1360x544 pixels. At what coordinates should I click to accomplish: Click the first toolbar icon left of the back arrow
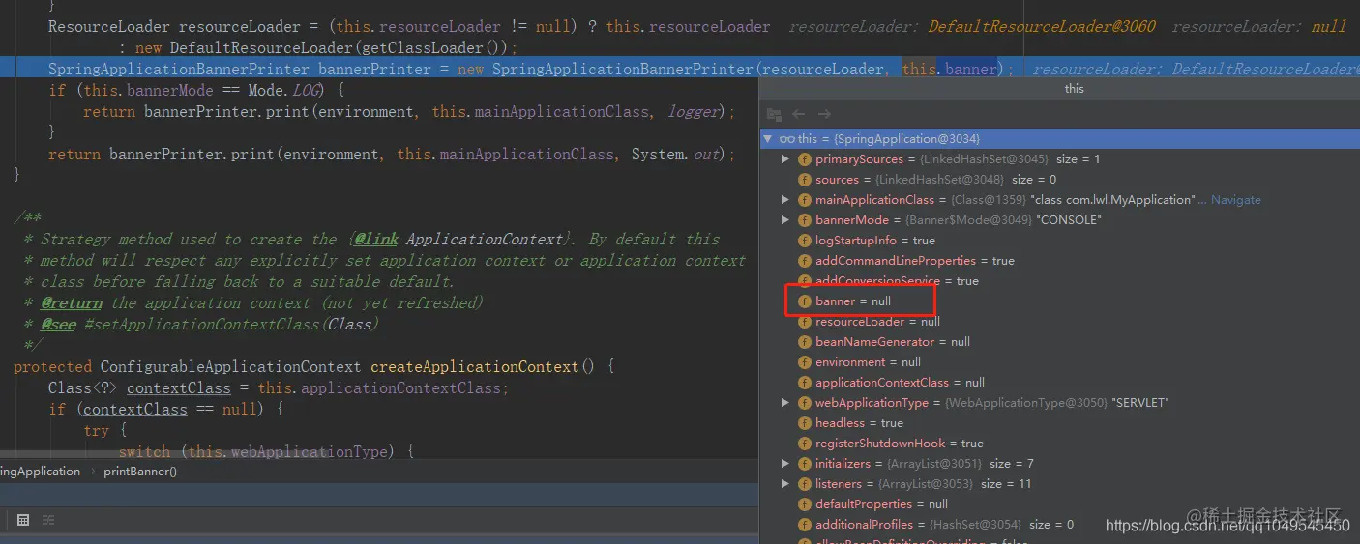pos(774,114)
